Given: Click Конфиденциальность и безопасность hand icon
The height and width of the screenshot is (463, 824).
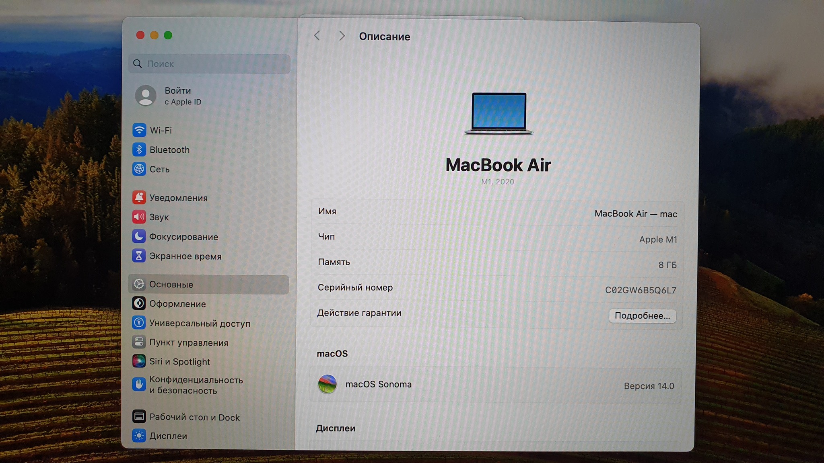Looking at the screenshot, I should pyautogui.click(x=139, y=385).
